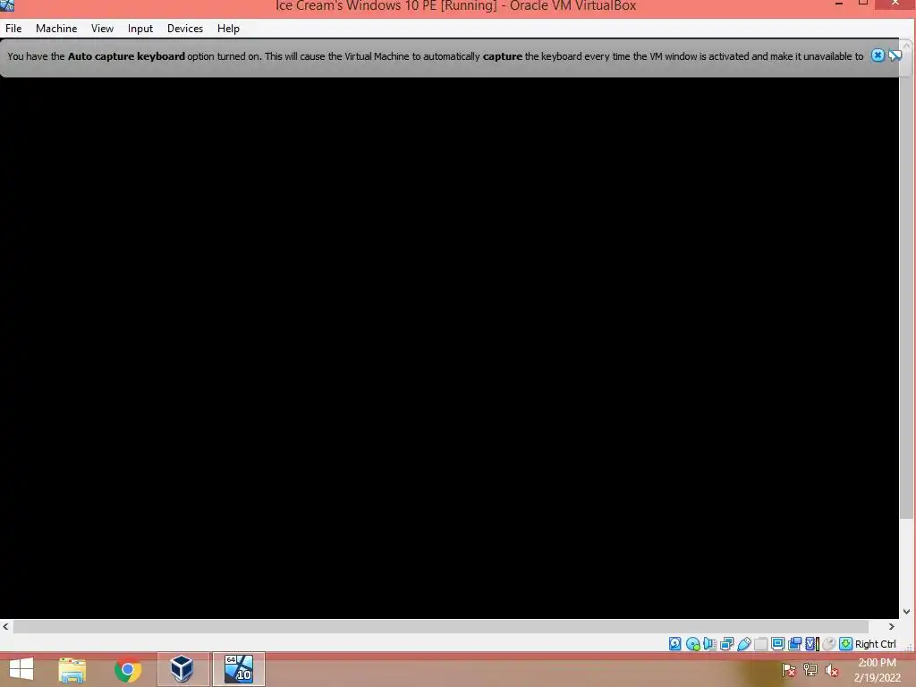Click the VirtualBox window icon in the title bar
The image size is (916, 687).
7,5
